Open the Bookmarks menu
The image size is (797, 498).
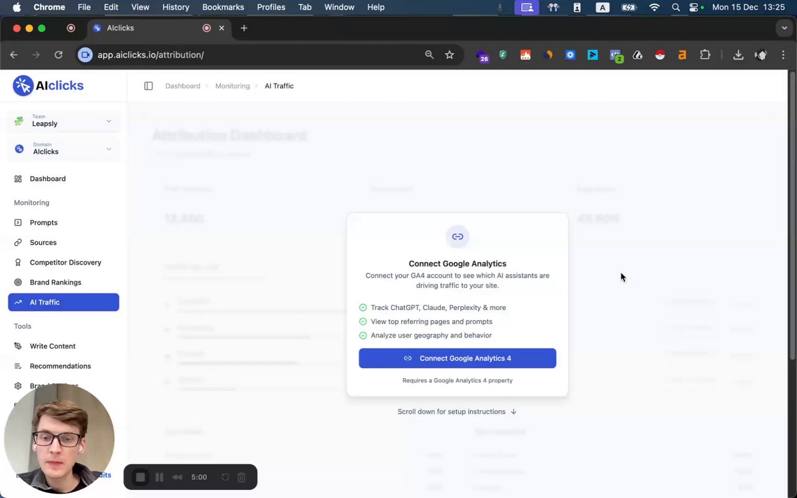(x=223, y=7)
